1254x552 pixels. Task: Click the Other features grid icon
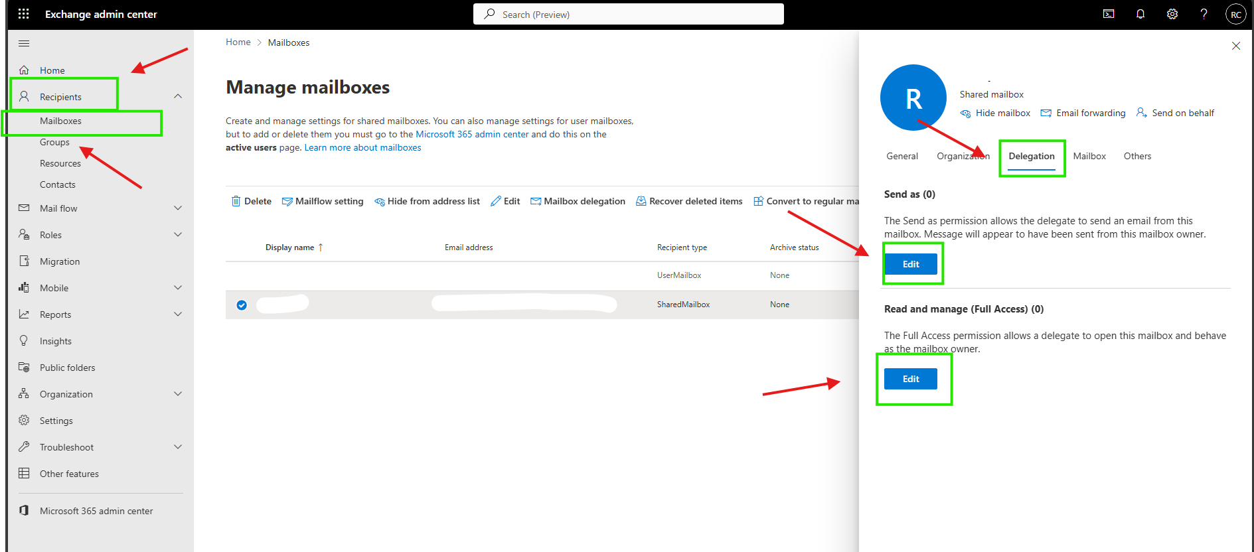(x=24, y=474)
